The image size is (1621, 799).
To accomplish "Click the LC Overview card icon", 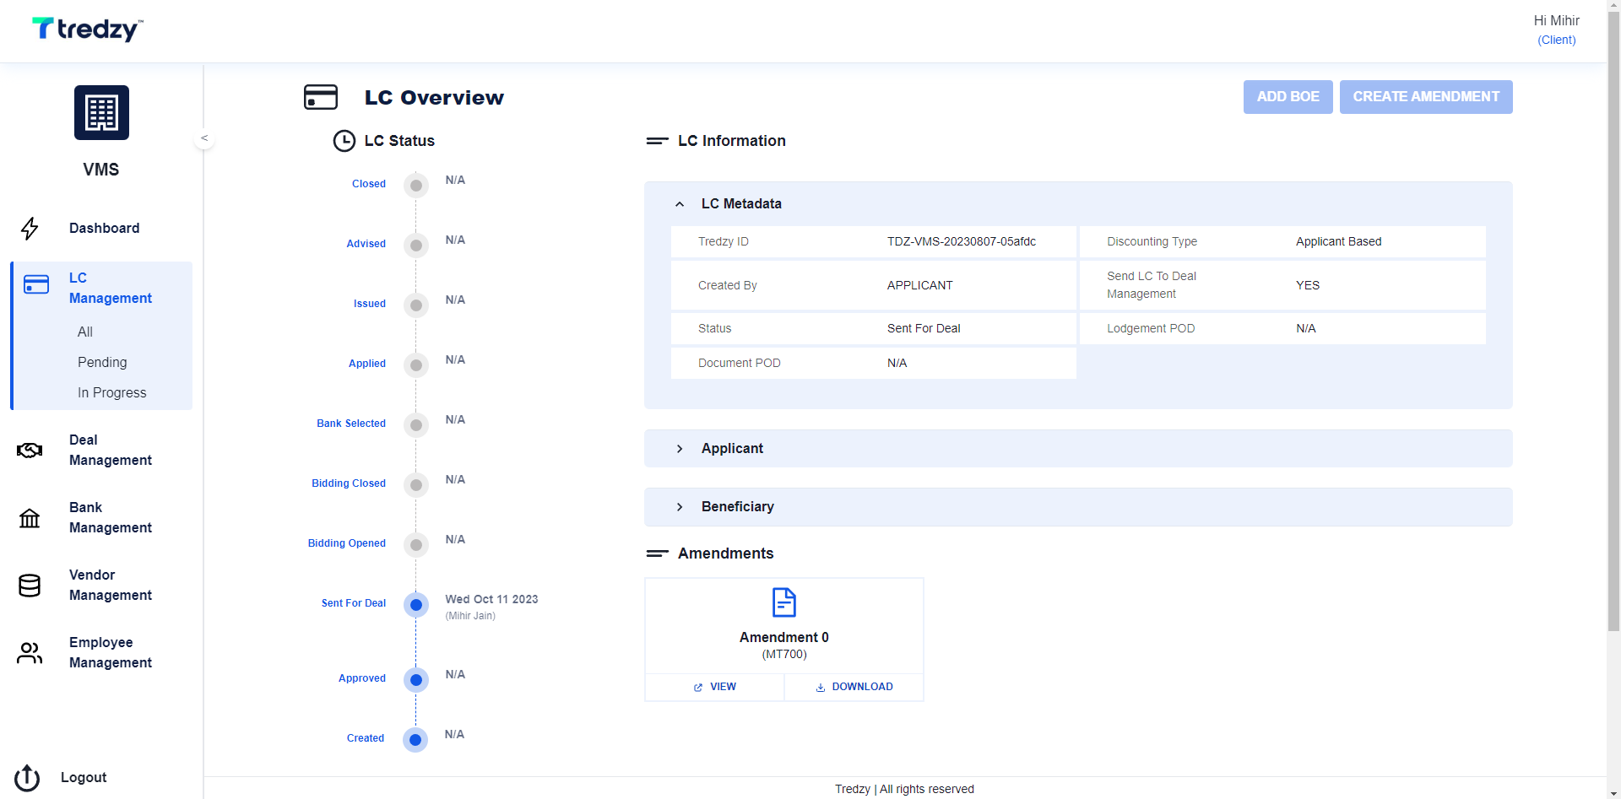I will (x=321, y=97).
